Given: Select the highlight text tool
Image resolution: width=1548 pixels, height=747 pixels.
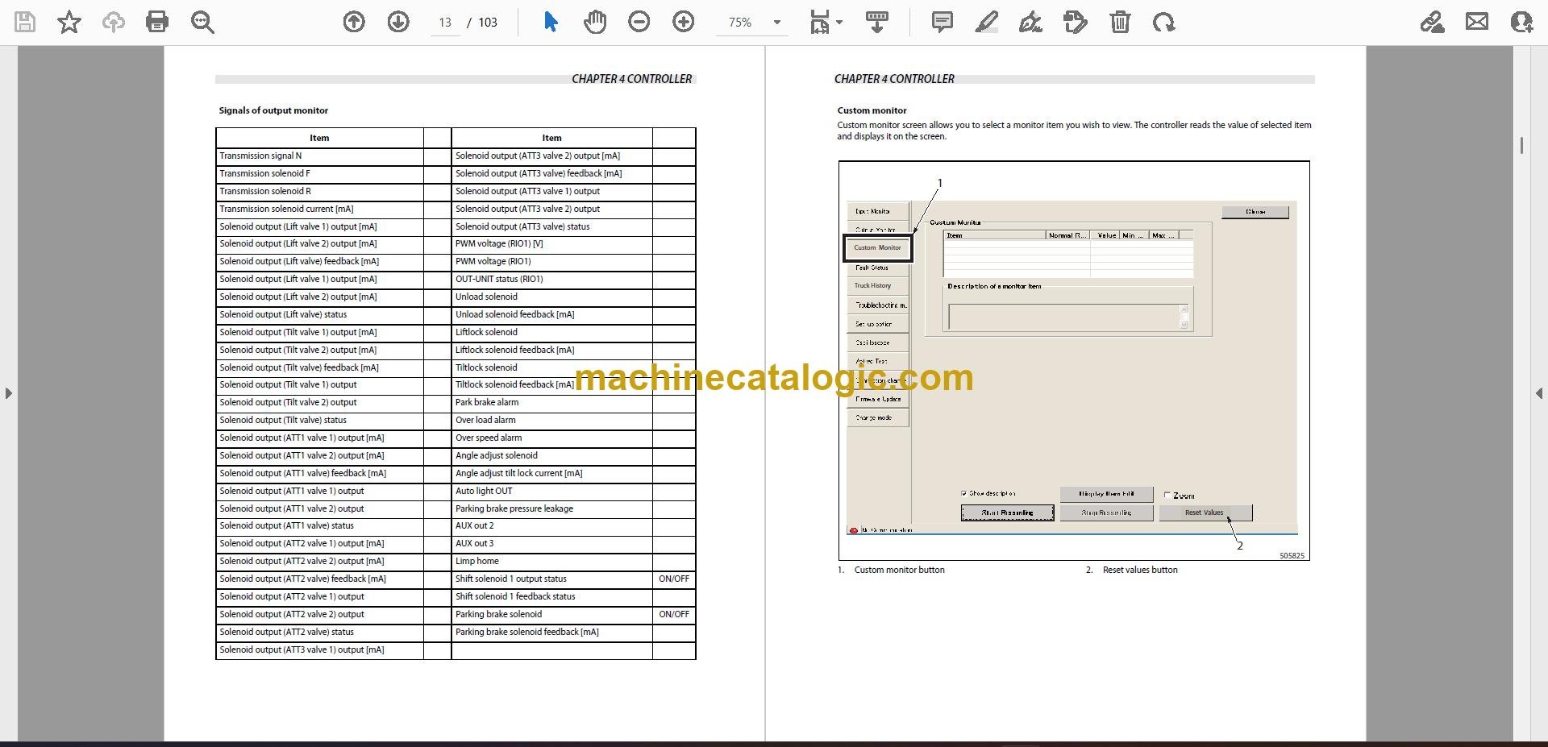Looking at the screenshot, I should pos(986,22).
